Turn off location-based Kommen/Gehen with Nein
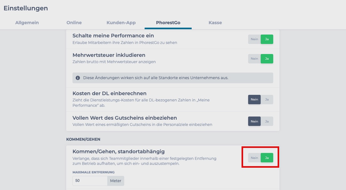The height and width of the screenshot is (190, 346). click(254, 158)
